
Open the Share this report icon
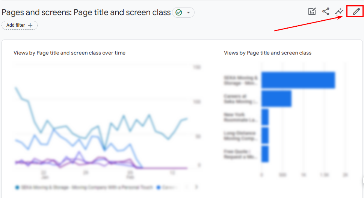(x=326, y=11)
